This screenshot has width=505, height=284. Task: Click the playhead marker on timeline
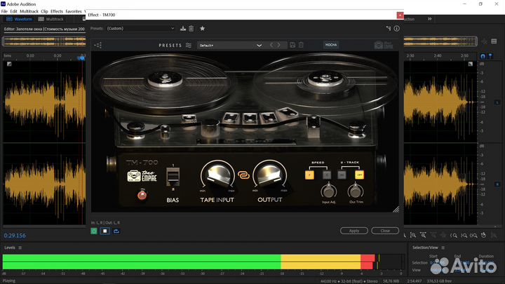[x=81, y=58]
